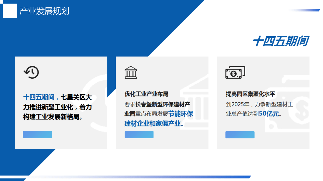Click the bank building icon
The height and width of the screenshot is (181, 323).
click(x=131, y=72)
